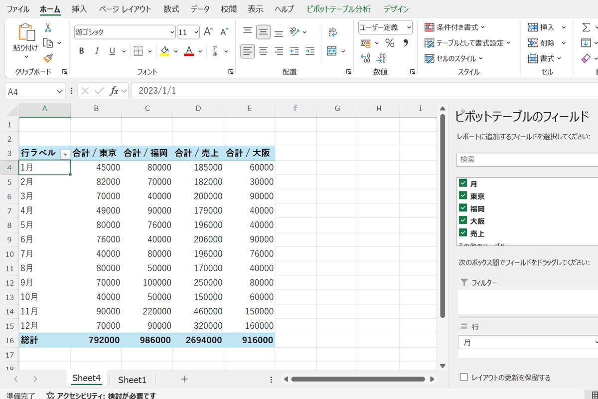Apply bold formatting with the B icon
The image size is (598, 399).
coord(81,51)
